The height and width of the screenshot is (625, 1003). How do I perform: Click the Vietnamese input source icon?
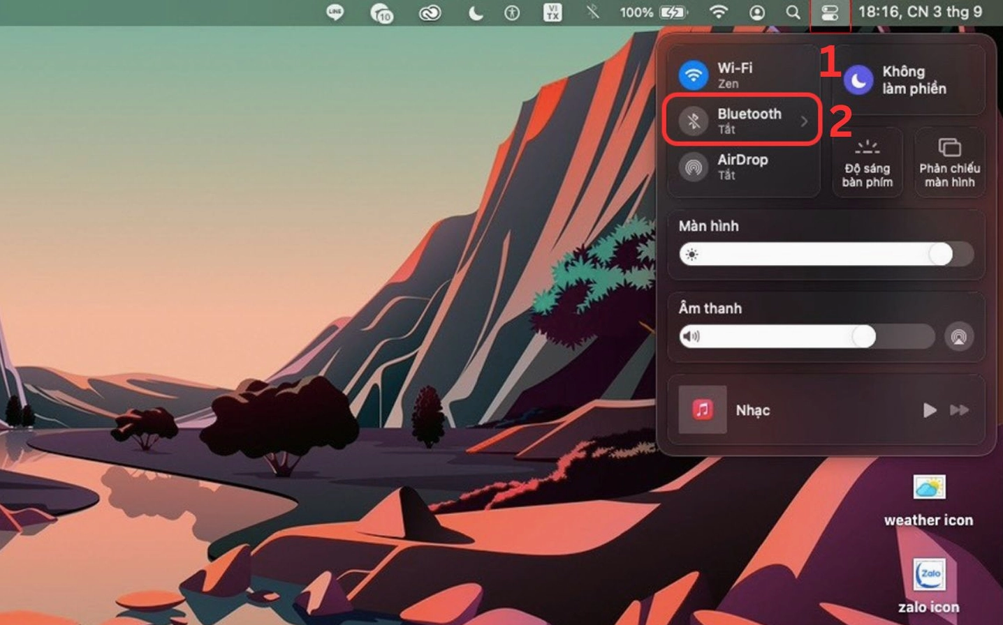(x=552, y=13)
